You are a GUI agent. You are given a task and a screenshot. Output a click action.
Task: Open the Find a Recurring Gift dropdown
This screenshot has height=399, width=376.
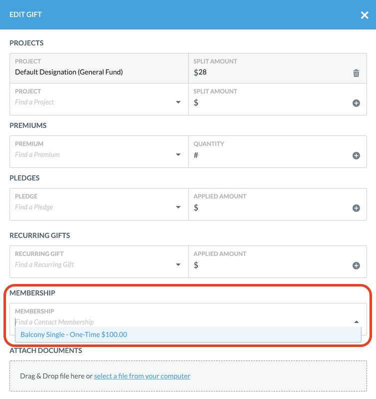point(178,264)
